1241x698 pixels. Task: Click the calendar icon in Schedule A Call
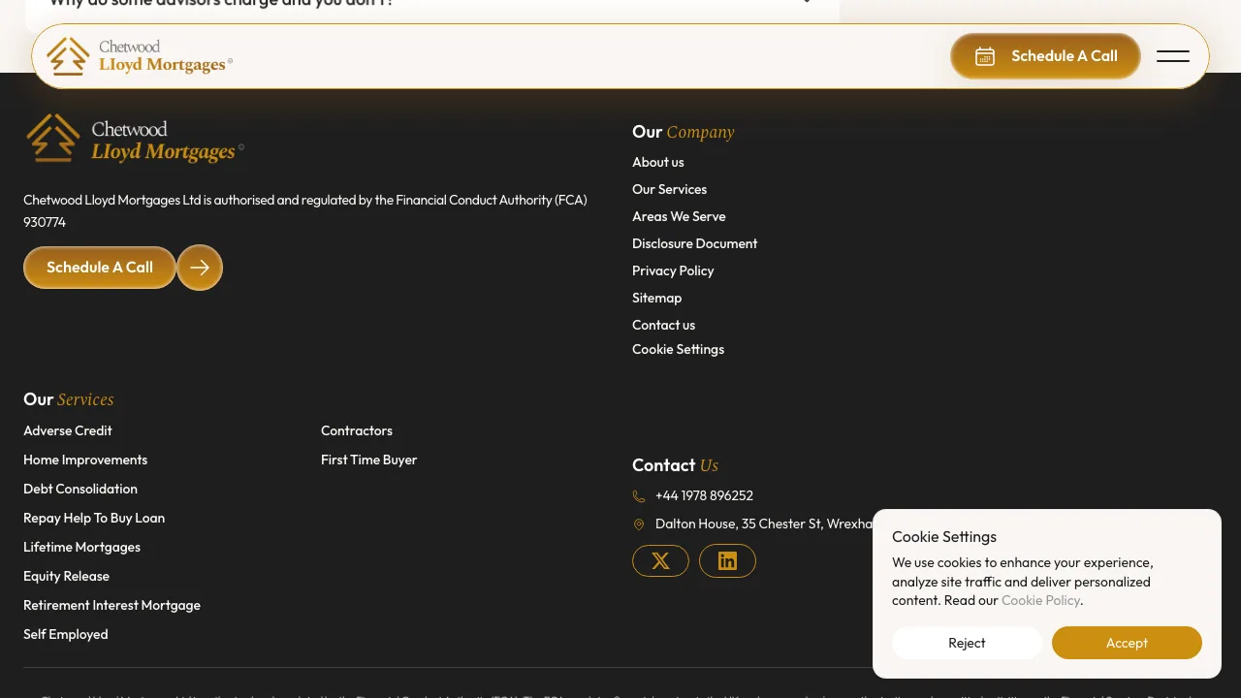coord(985,56)
